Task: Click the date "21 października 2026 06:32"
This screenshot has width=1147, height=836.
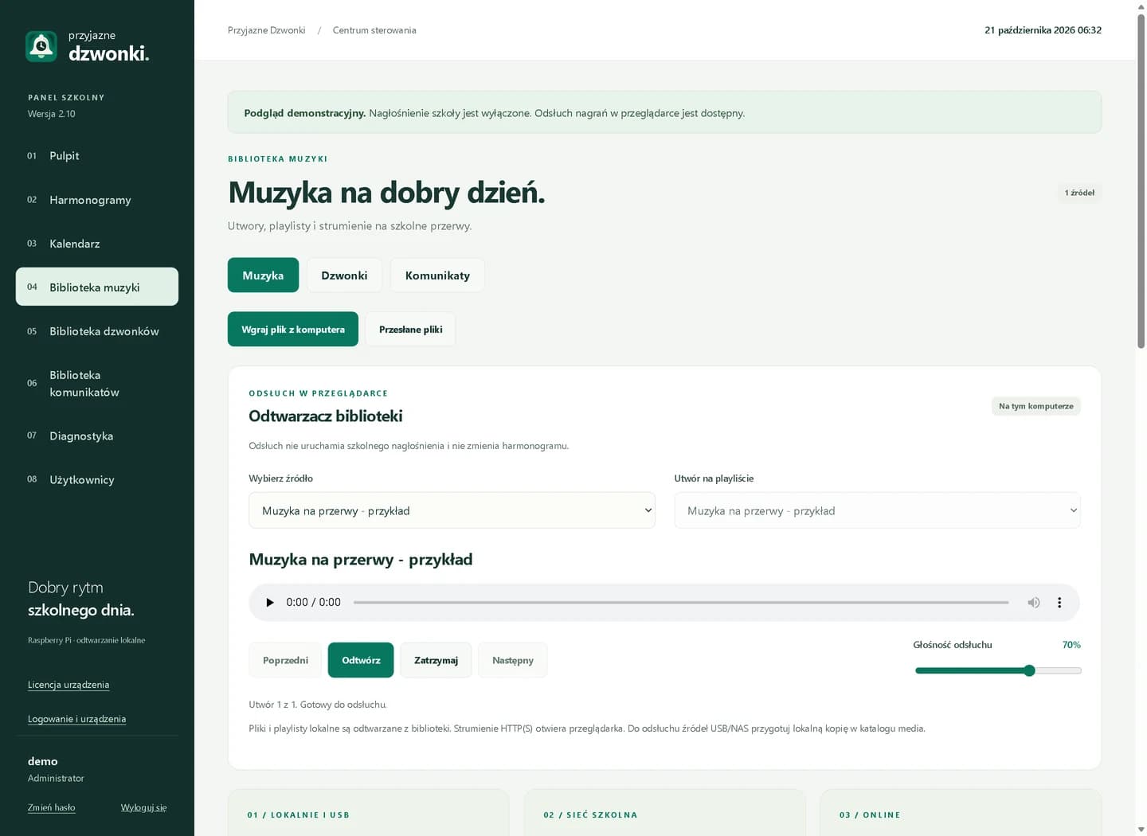Action: (x=1043, y=30)
